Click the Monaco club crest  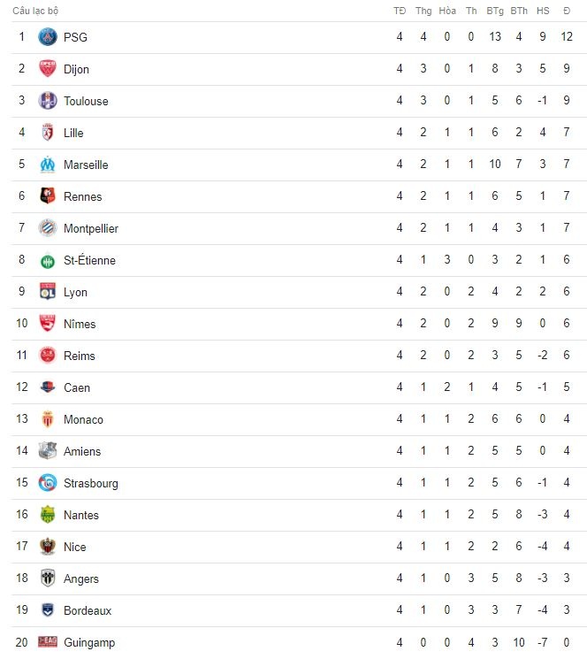(x=48, y=419)
